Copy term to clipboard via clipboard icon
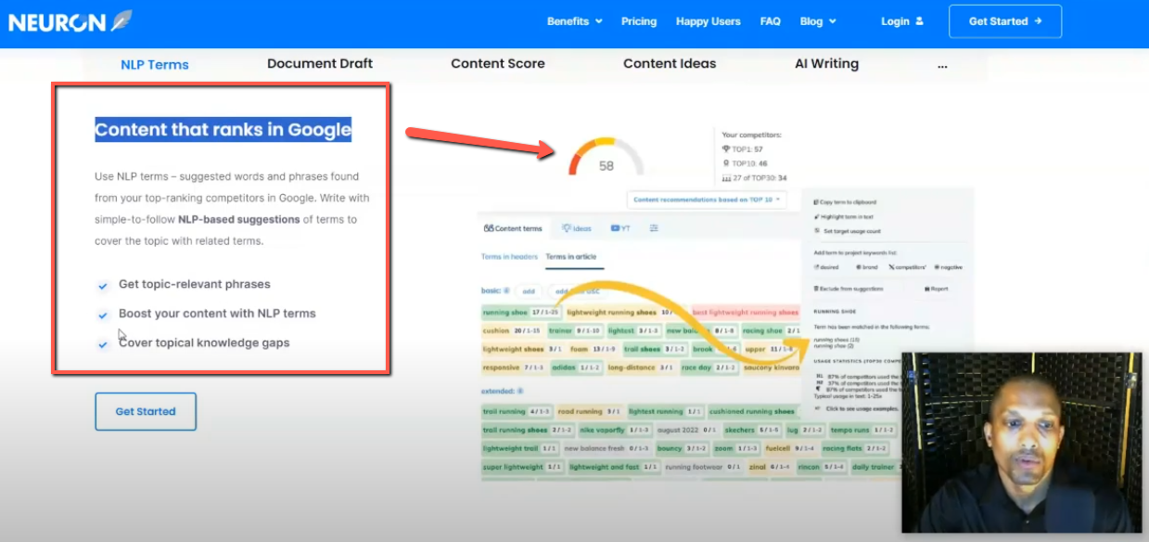This screenshot has width=1149, height=542. click(815, 202)
